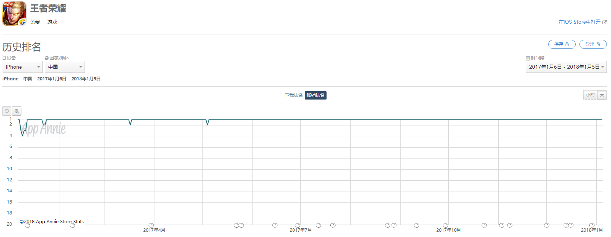Open the 时间段 date range picker
Viewport: 611px width, 237px height.
[x=566, y=67]
